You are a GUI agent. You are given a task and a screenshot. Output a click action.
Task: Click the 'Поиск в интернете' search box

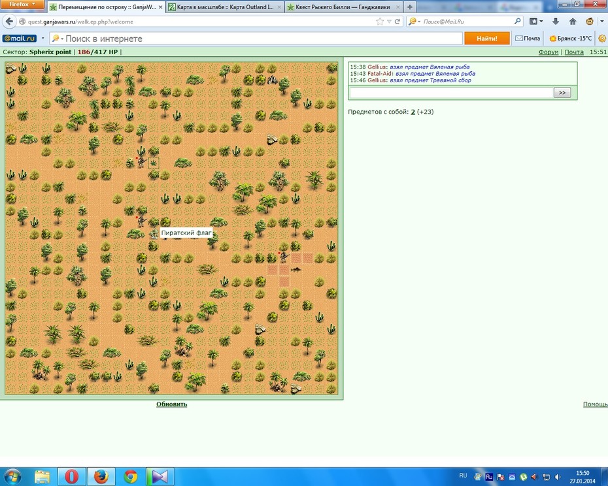pos(256,39)
